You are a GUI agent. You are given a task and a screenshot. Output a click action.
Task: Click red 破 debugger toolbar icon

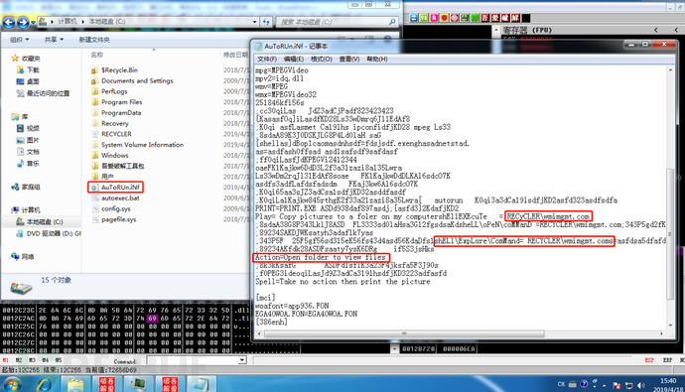(505, 18)
